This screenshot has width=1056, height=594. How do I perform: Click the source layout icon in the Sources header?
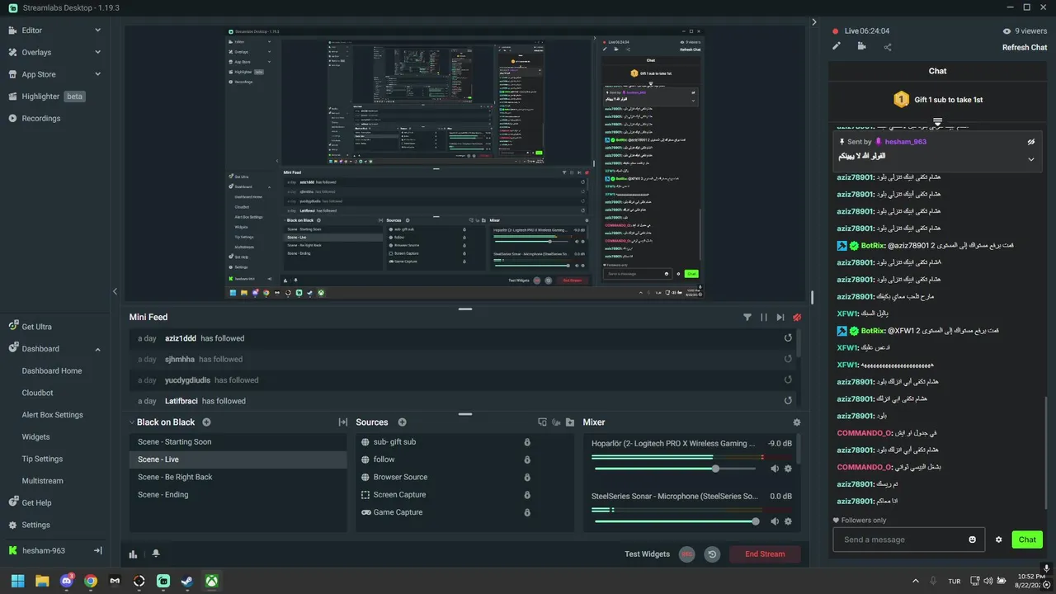click(542, 422)
